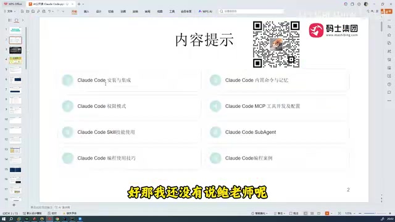Image resolution: width=395 pixels, height=222 pixels.
Task: Start slideshow with orange play button
Action: 327,213
